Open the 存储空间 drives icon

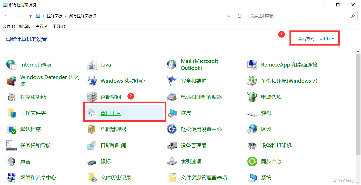[92, 97]
